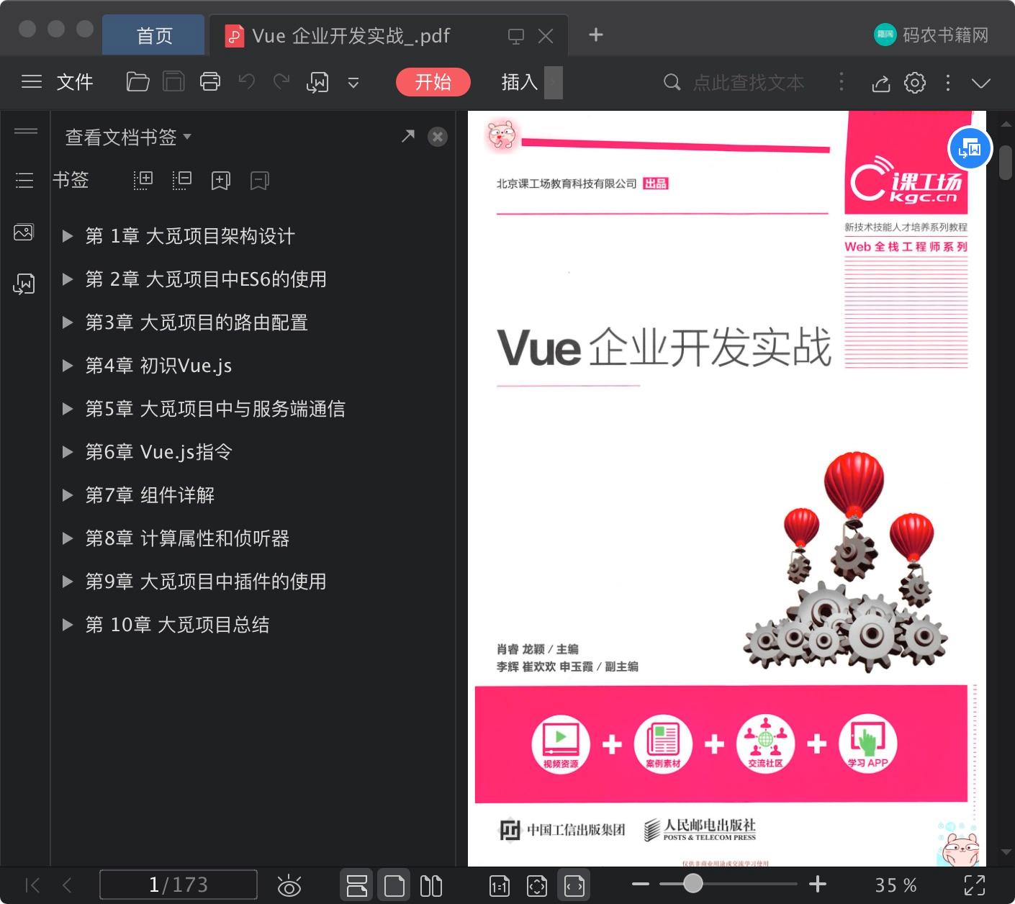1015x904 pixels.
Task: Zoom in with plus button
Action: point(818,884)
